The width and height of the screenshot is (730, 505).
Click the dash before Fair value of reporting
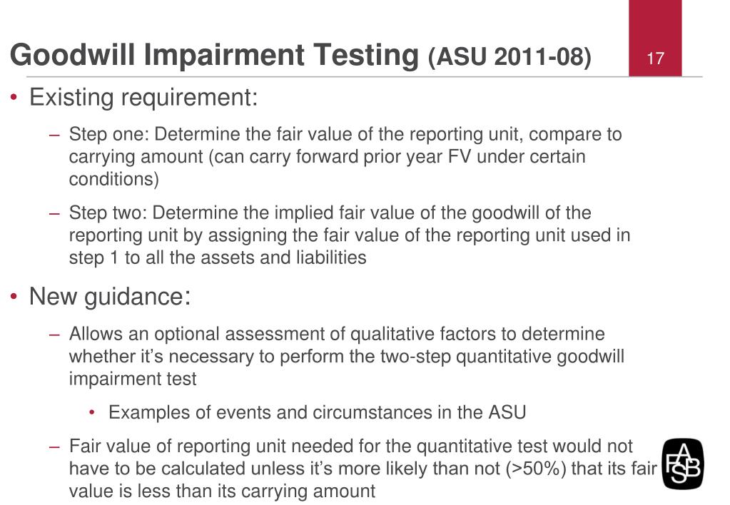(54, 447)
